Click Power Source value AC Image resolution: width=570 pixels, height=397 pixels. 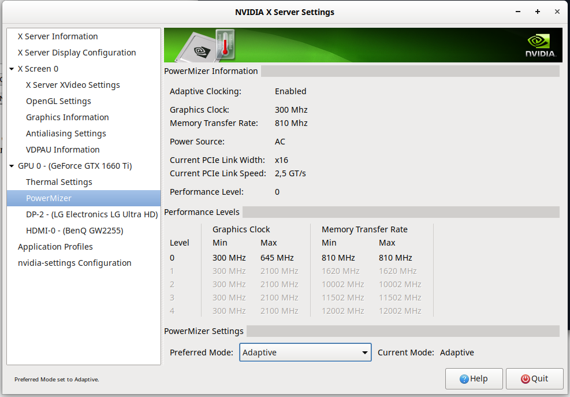pos(280,142)
